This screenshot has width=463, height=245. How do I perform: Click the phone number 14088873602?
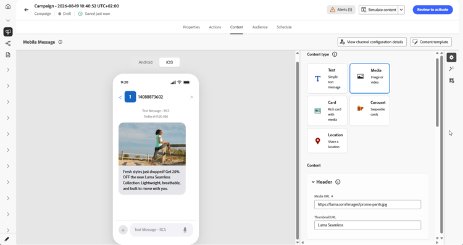pyautogui.click(x=150, y=97)
